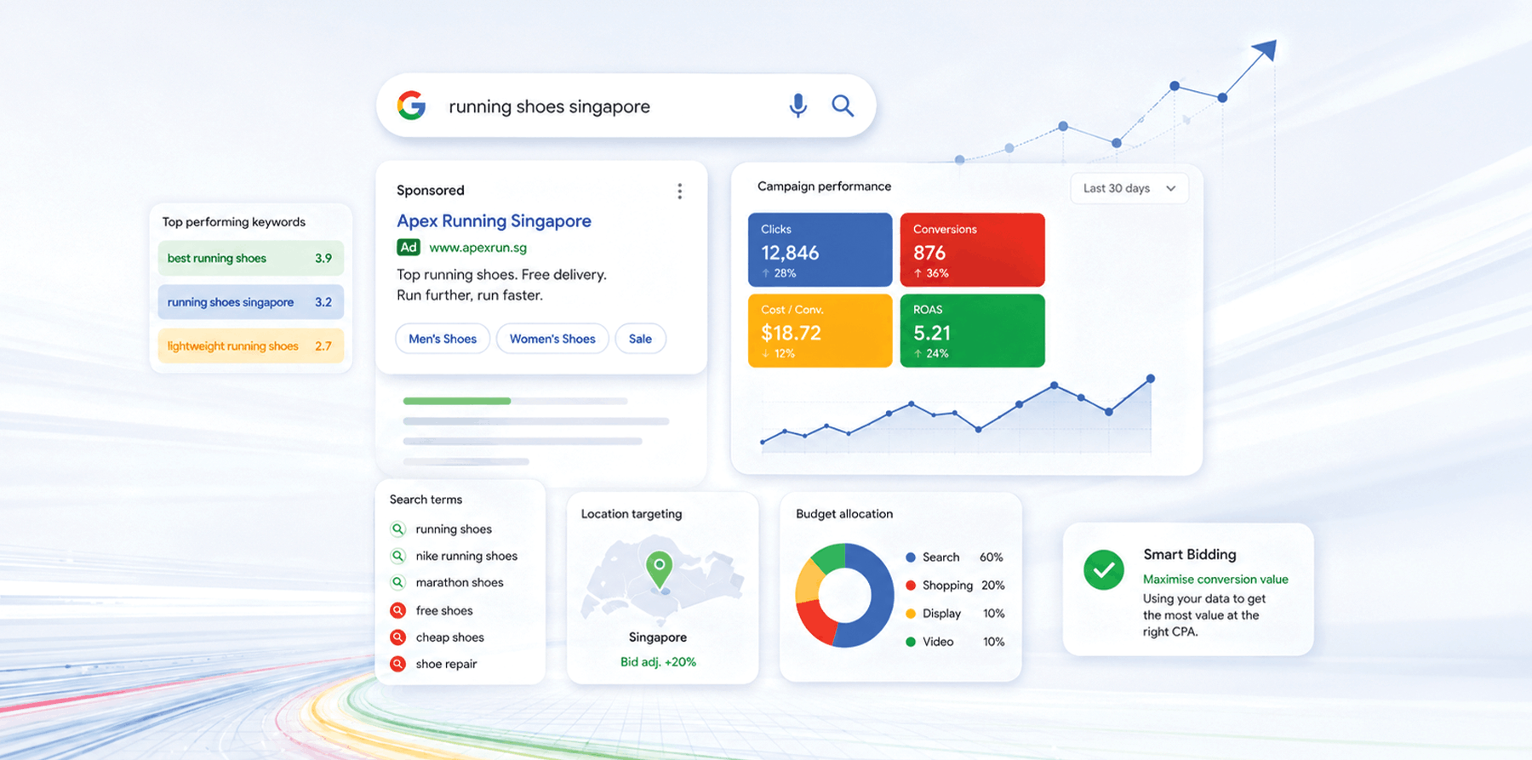This screenshot has width=1532, height=760.
Task: Click the search icon beside 'running shoes'
Action: 397,529
